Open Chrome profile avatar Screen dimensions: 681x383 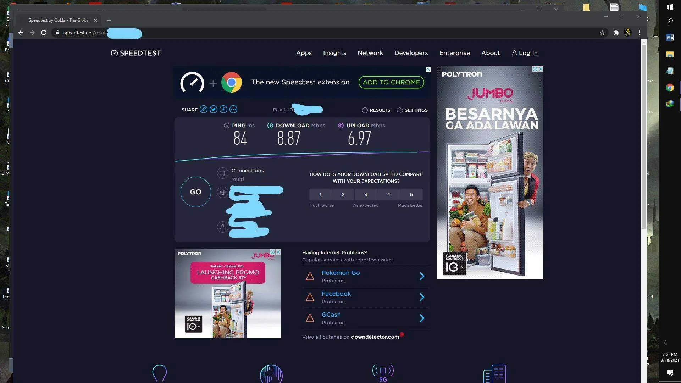(x=628, y=33)
